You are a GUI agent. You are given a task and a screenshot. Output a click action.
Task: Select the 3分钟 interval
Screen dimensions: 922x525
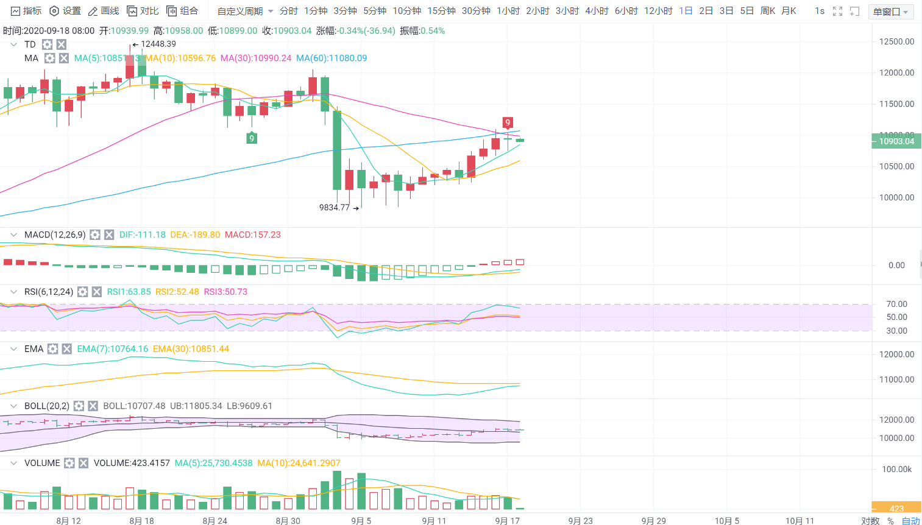point(345,11)
